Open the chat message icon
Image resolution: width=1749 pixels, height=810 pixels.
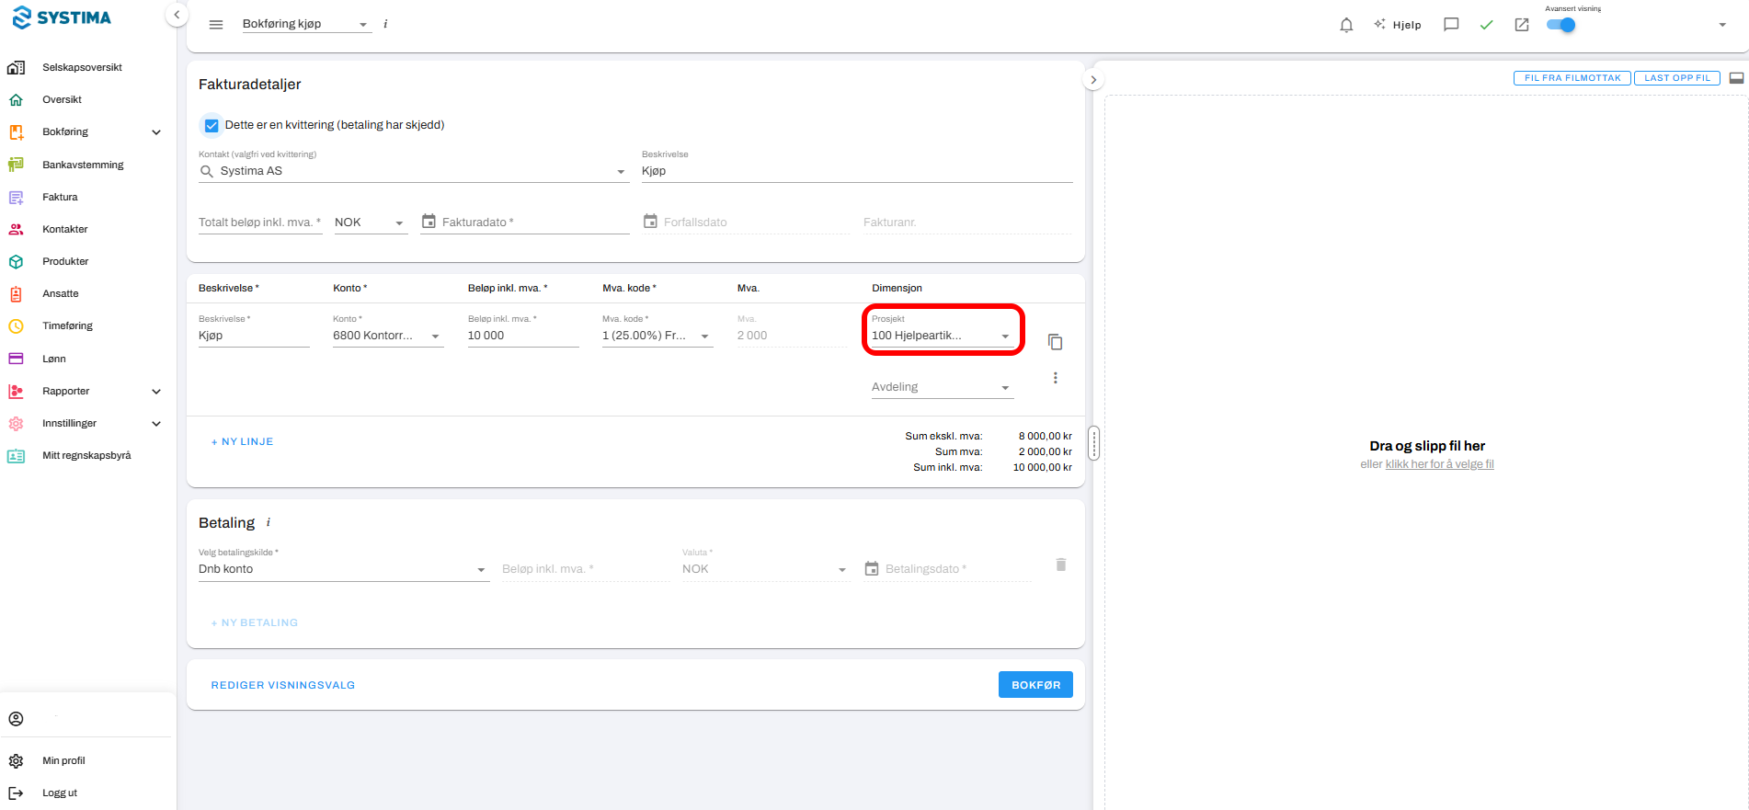[x=1451, y=25]
